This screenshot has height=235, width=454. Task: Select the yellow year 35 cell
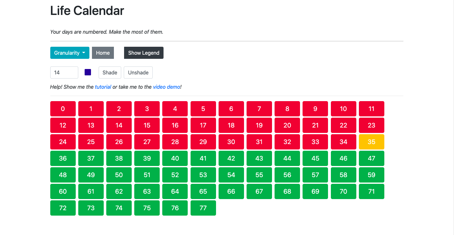[372, 142]
